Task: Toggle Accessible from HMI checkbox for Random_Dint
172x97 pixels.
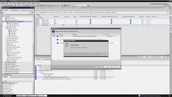Action: 90,20
